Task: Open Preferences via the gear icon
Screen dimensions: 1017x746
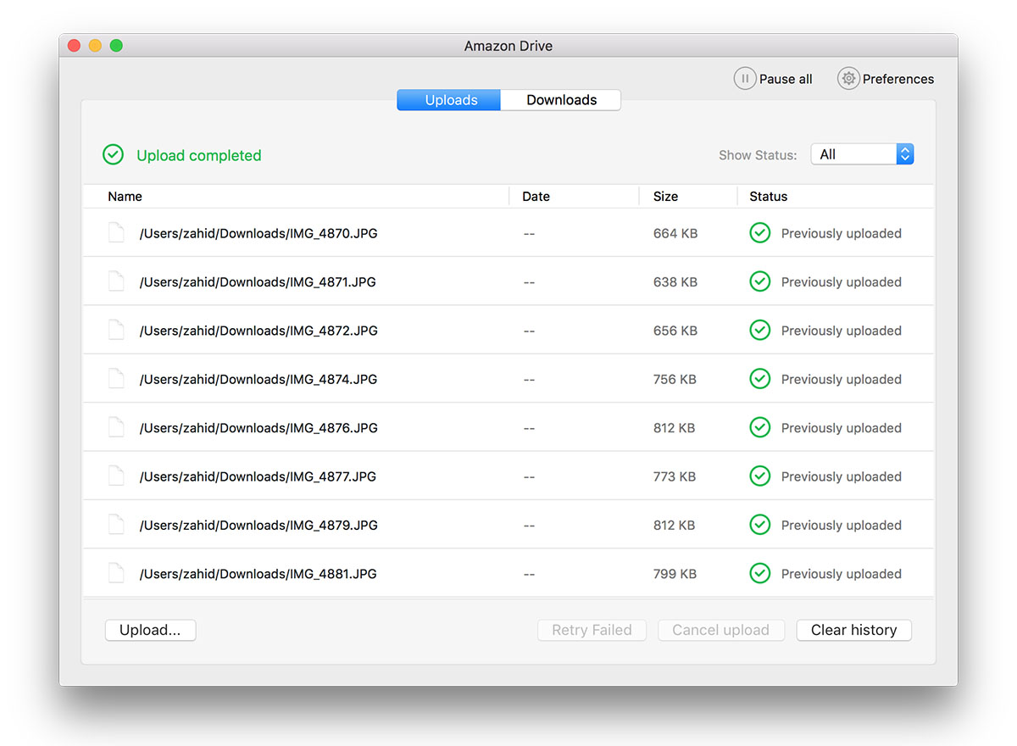Action: [848, 79]
